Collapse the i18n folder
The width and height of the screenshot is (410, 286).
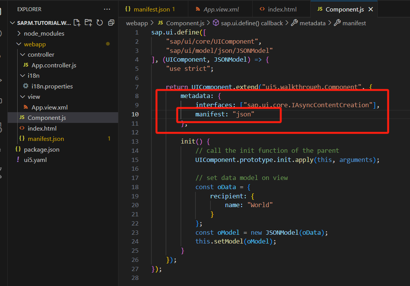click(34, 75)
